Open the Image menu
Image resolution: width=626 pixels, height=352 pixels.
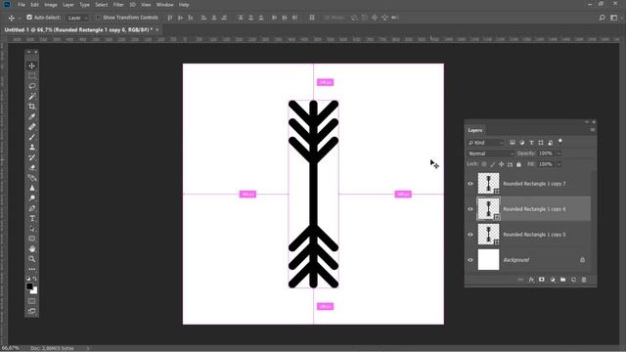pos(51,5)
